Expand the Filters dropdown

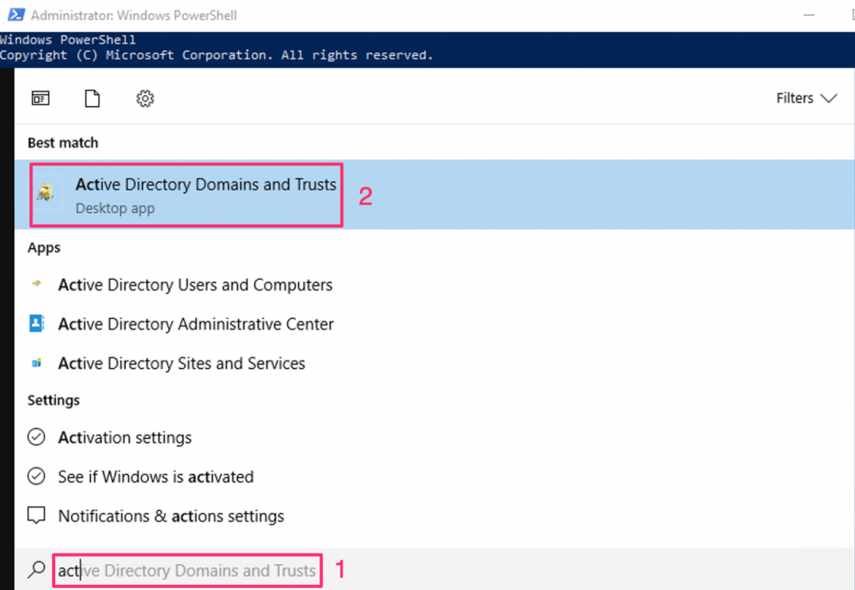click(806, 98)
